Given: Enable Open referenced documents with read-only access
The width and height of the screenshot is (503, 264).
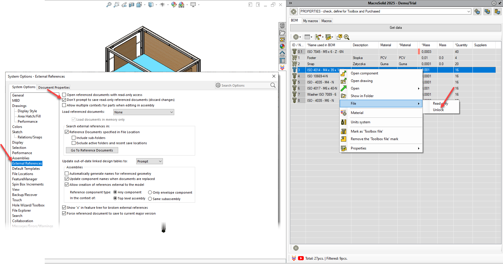Looking at the screenshot, I should click(x=64, y=95).
